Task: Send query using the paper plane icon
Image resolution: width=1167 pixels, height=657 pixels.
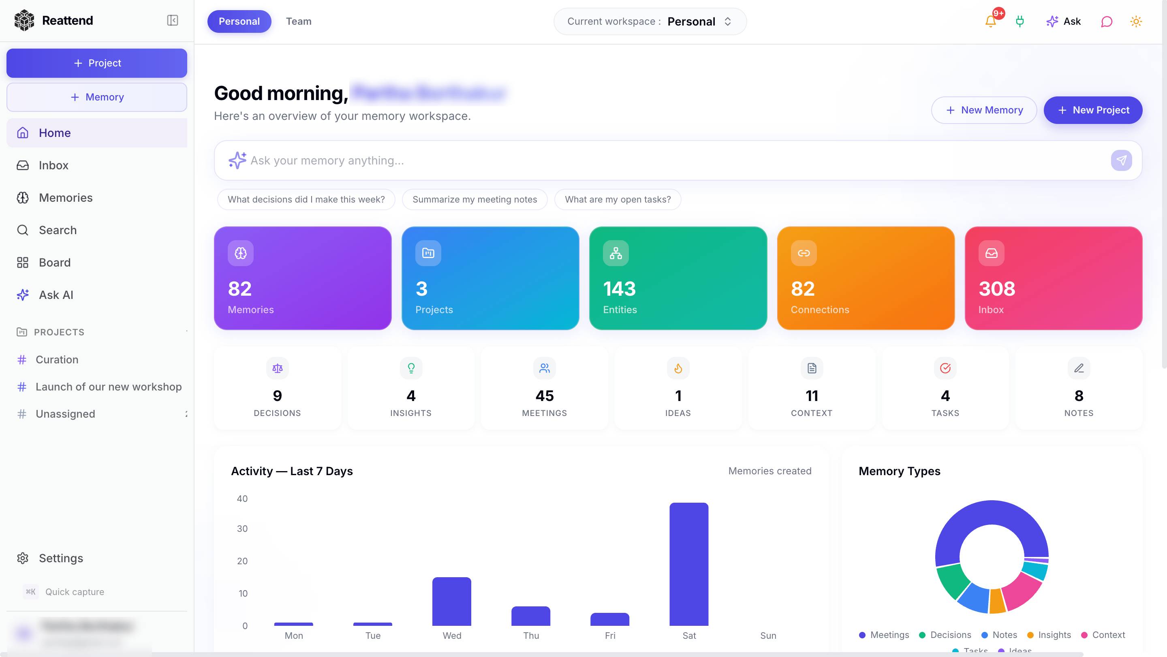Action: pyautogui.click(x=1121, y=160)
